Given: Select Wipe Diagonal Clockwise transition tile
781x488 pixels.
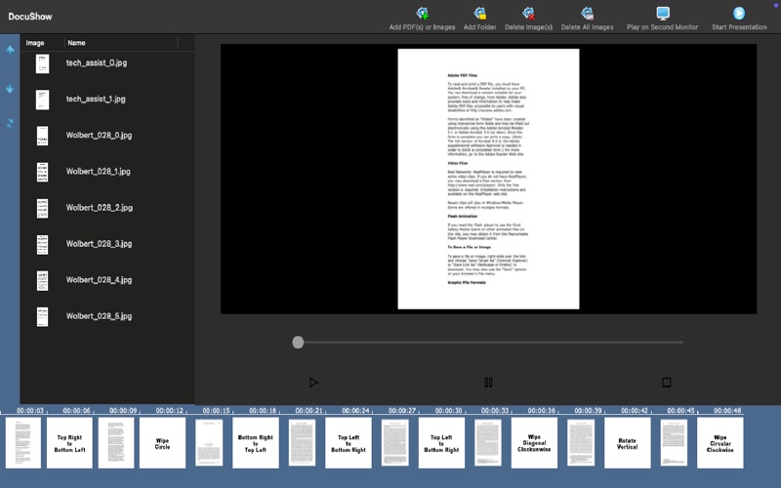Looking at the screenshot, I should pyautogui.click(x=534, y=443).
